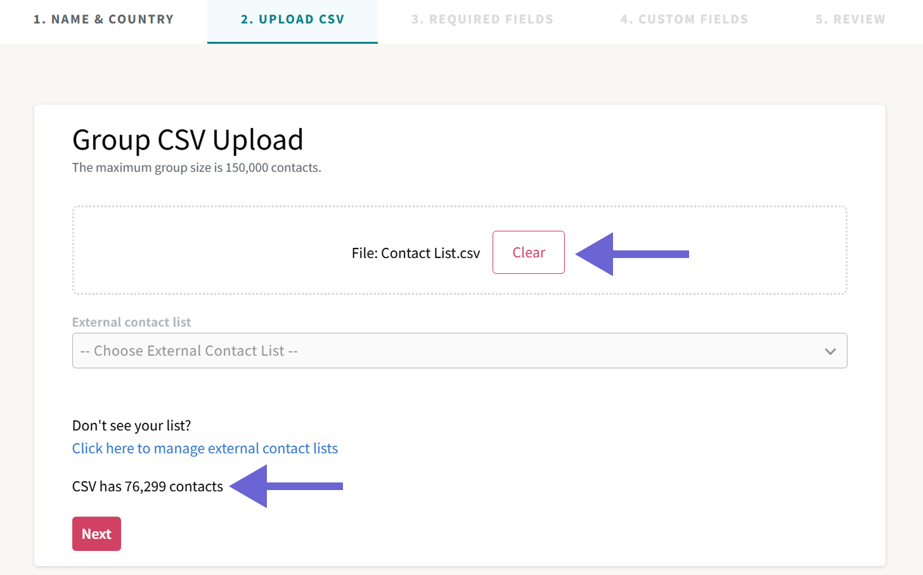Open the External Contact List dropdown
The width and height of the screenshot is (923, 575).
459,350
